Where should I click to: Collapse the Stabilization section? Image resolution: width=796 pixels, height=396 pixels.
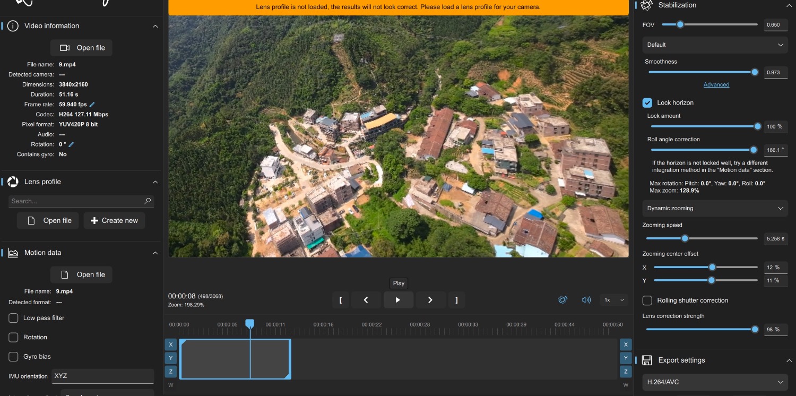pyautogui.click(x=789, y=5)
